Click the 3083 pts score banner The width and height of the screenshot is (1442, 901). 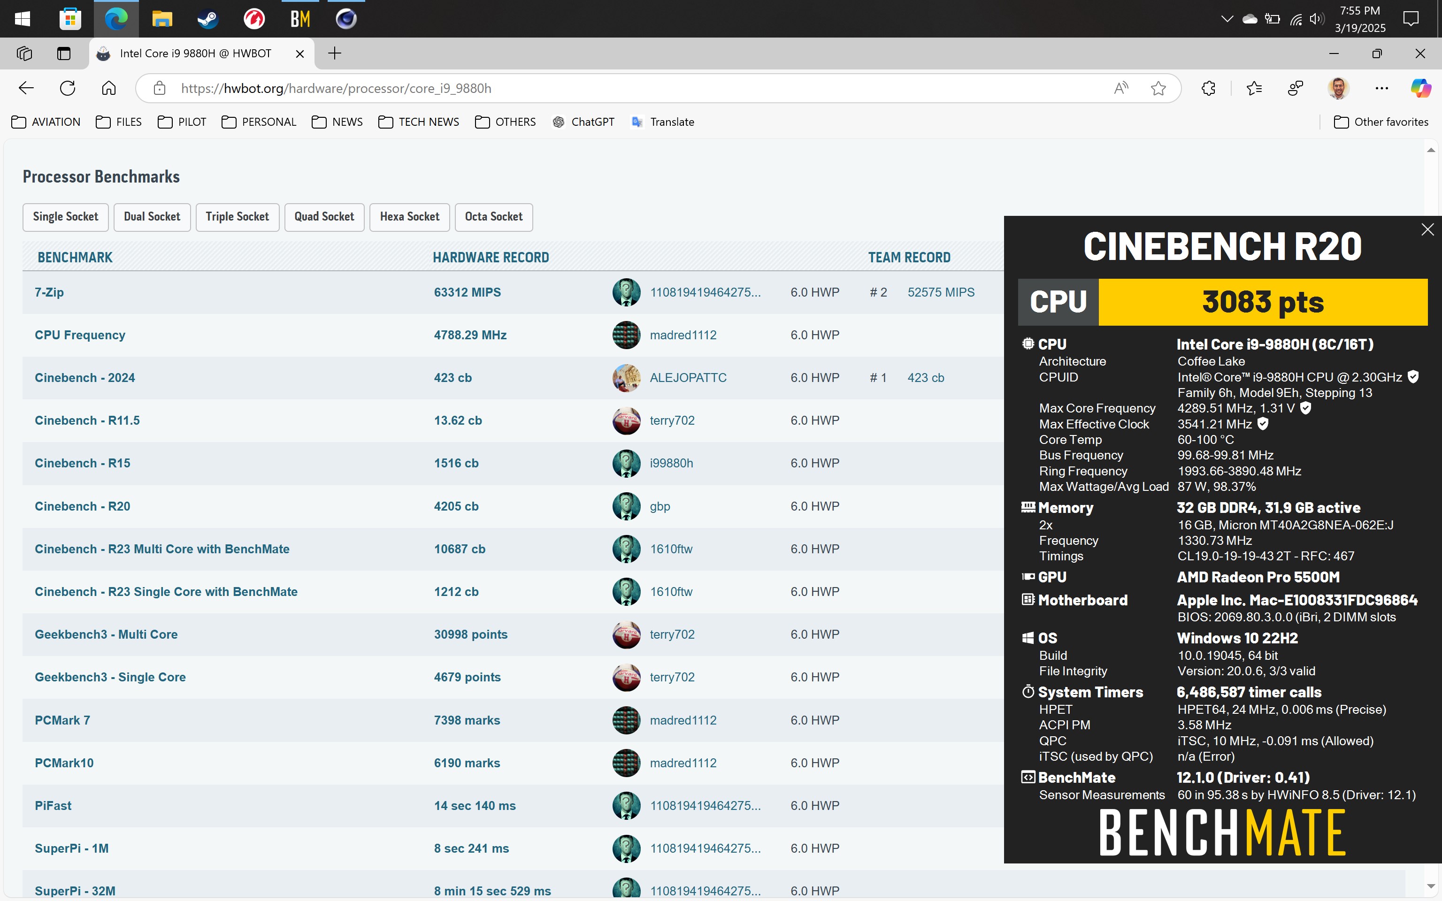[1263, 302]
